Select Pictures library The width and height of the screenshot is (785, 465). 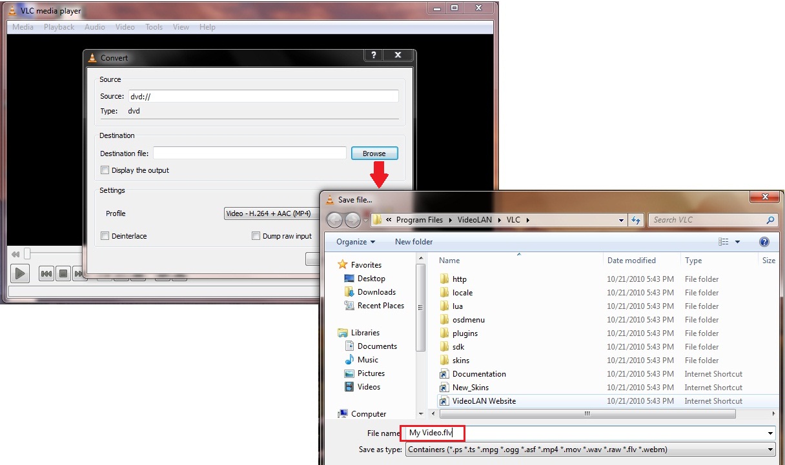click(371, 373)
